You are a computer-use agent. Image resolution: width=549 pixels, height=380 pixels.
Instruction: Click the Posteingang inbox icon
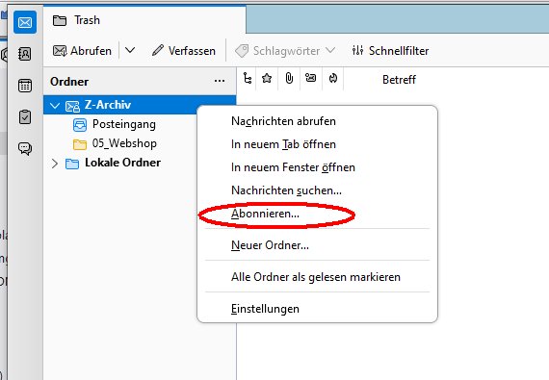(x=80, y=125)
